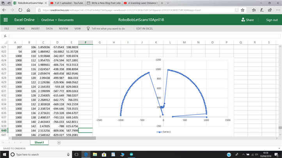
Task: Click the Sign out link
Action: [x=272, y=20]
